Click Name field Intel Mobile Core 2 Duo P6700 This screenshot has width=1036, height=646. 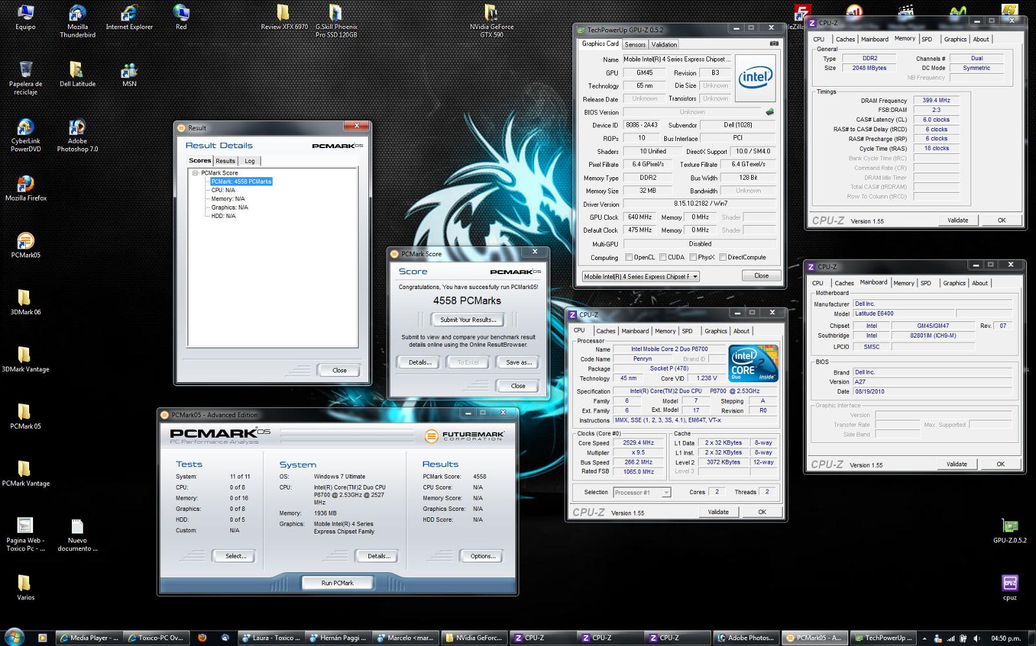(670, 349)
